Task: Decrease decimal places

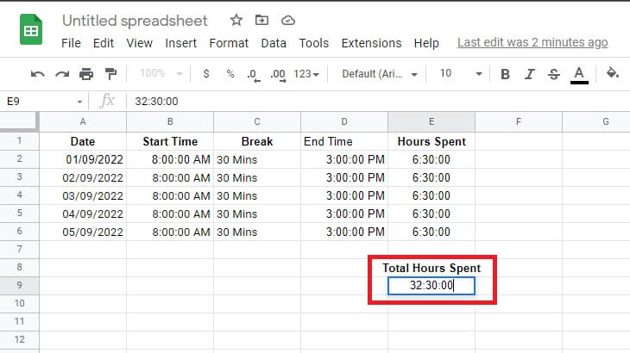Action: (254, 75)
